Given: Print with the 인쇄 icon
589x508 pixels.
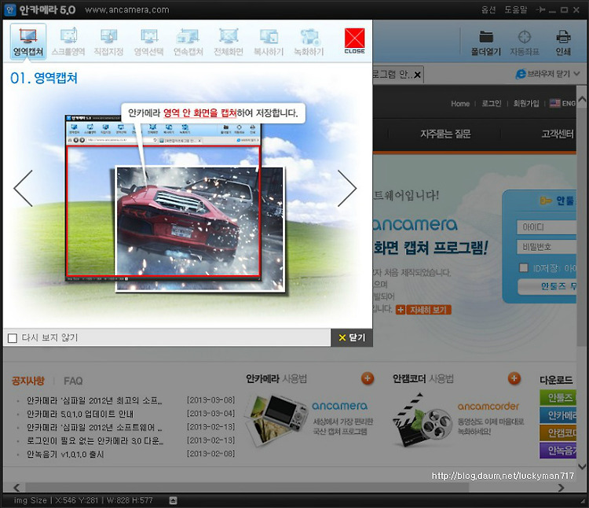Looking at the screenshot, I should (563, 43).
